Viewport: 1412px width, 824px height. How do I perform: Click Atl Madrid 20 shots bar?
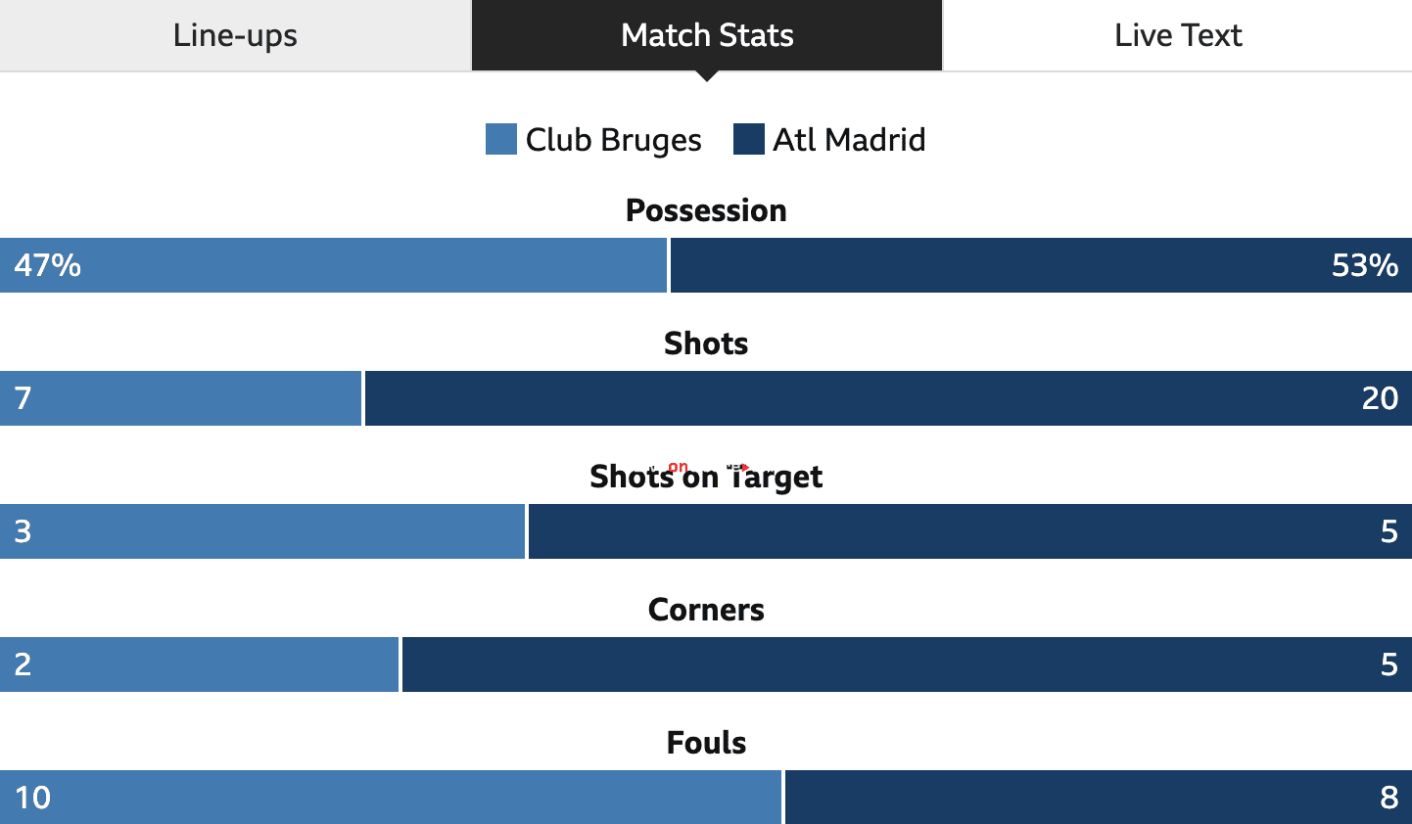tap(888, 398)
